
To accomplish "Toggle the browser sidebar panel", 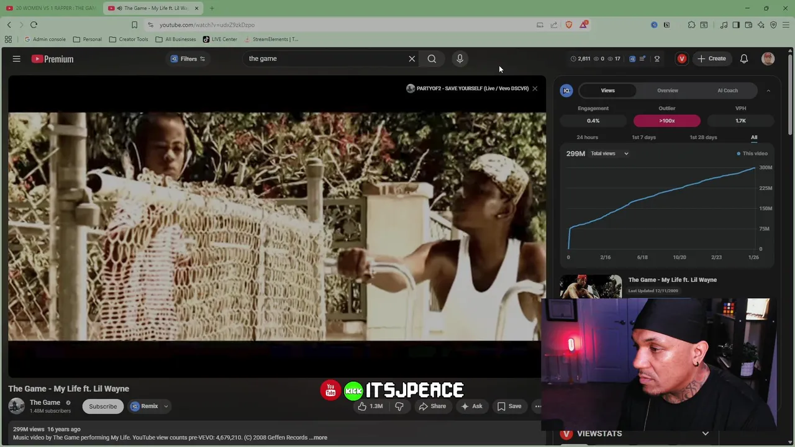I will [736, 25].
